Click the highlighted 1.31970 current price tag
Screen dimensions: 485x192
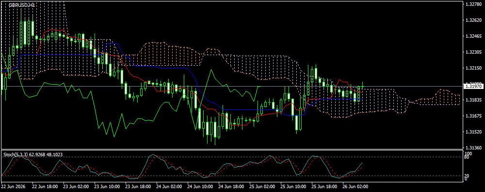[x=473, y=87]
